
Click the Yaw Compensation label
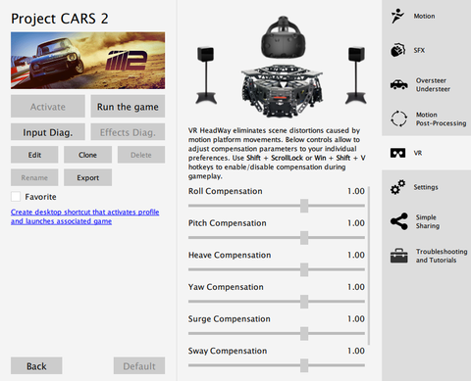click(226, 287)
